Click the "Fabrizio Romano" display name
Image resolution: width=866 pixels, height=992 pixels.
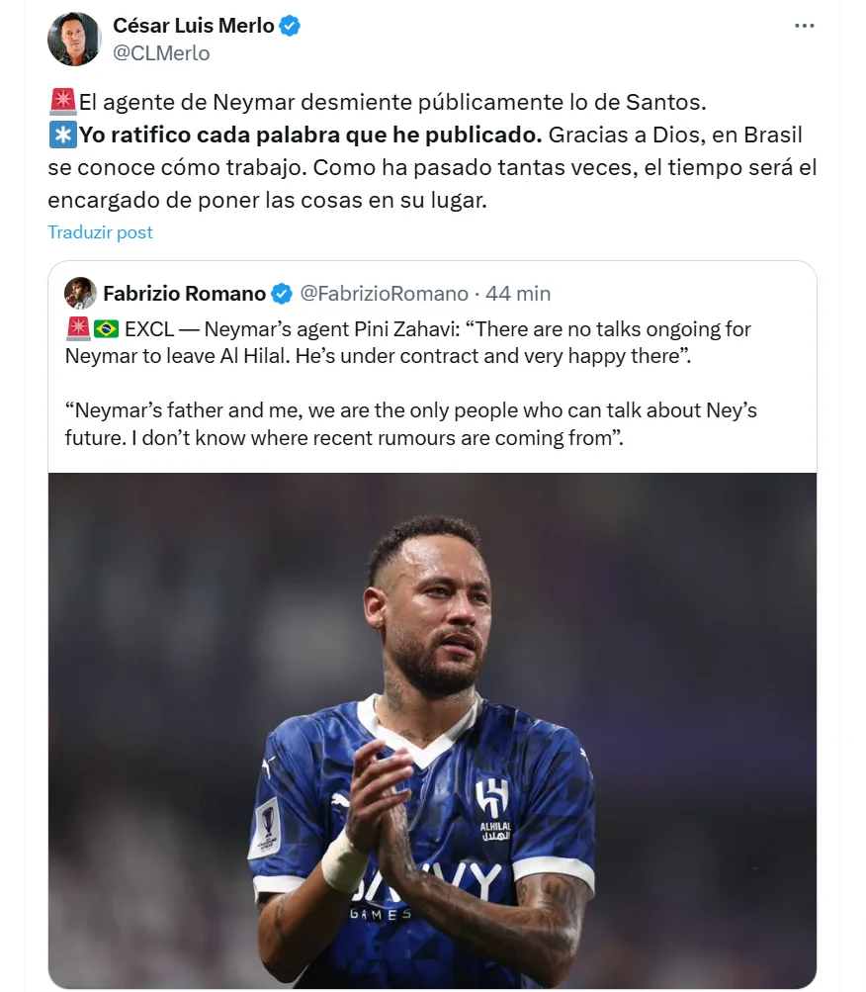pos(184,294)
